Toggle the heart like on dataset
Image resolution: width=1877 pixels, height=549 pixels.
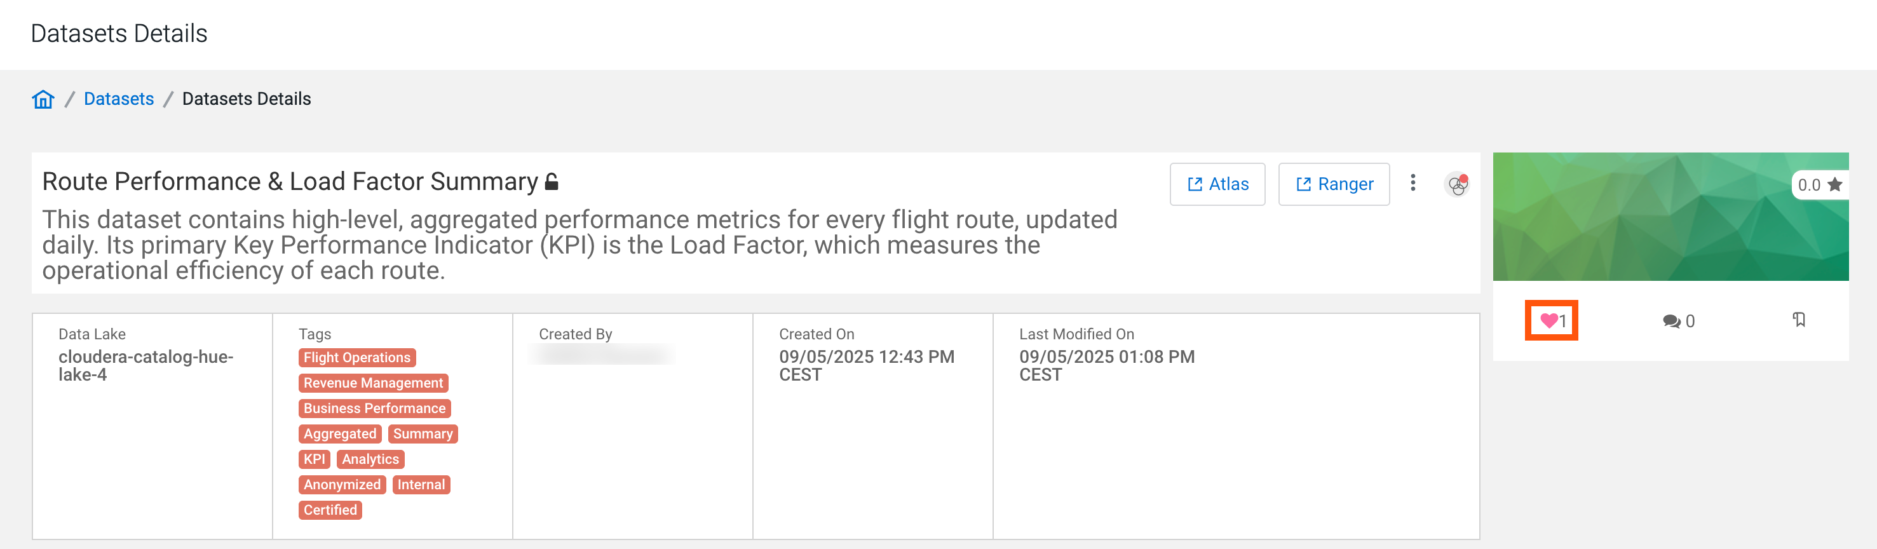[1549, 321]
